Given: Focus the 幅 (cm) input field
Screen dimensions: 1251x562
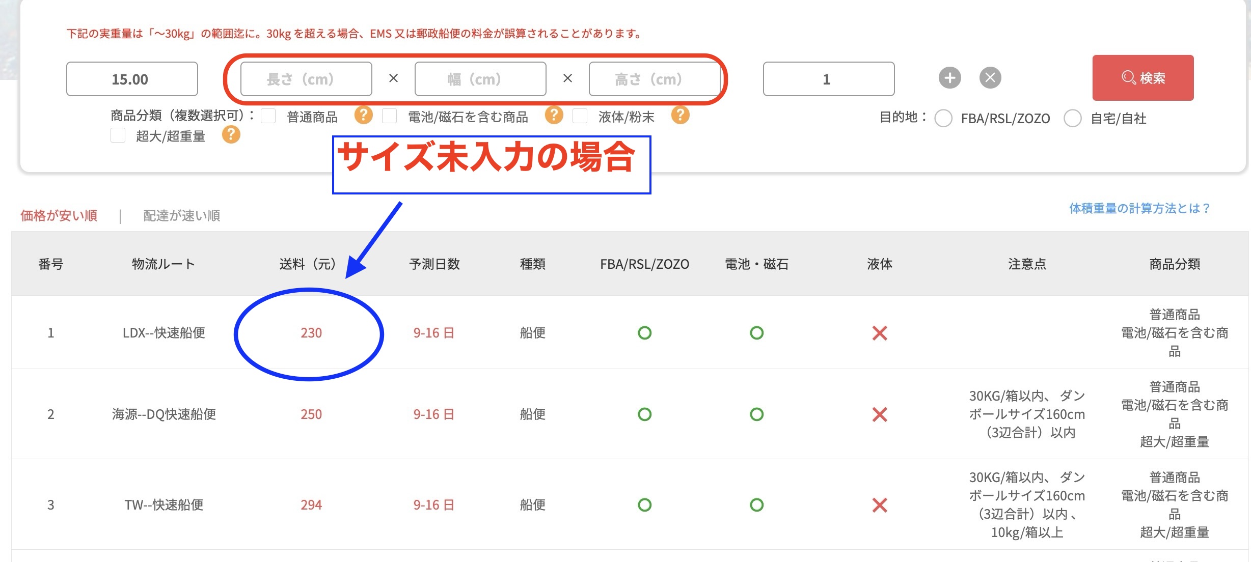Looking at the screenshot, I should (480, 79).
